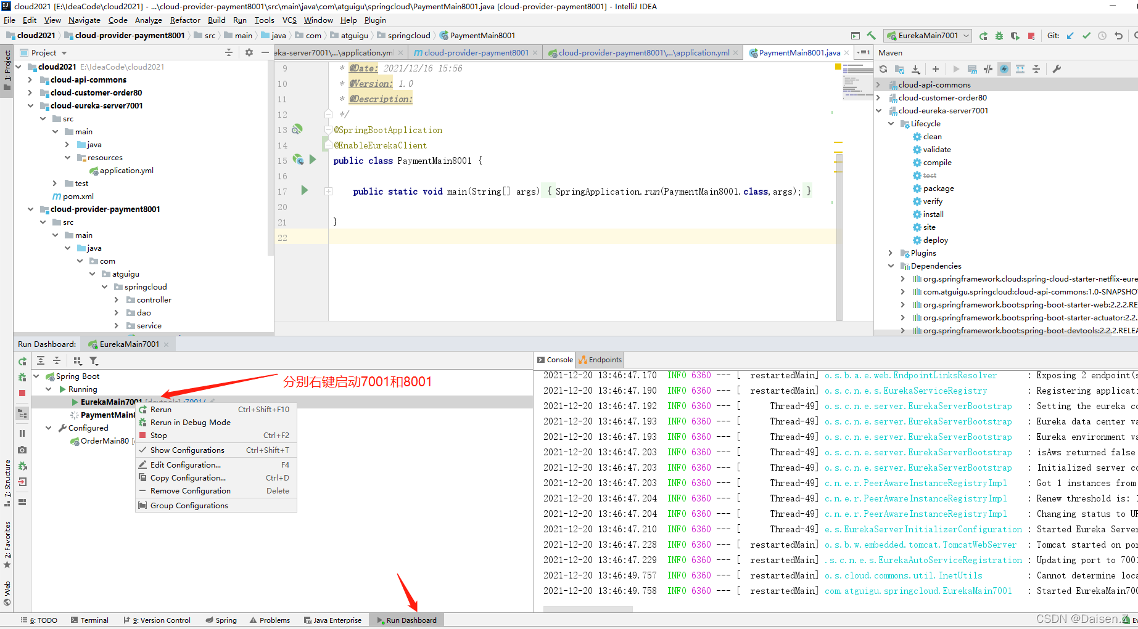Image resolution: width=1138 pixels, height=629 pixels.
Task: Toggle fold marker on main method line
Action: 329,192
